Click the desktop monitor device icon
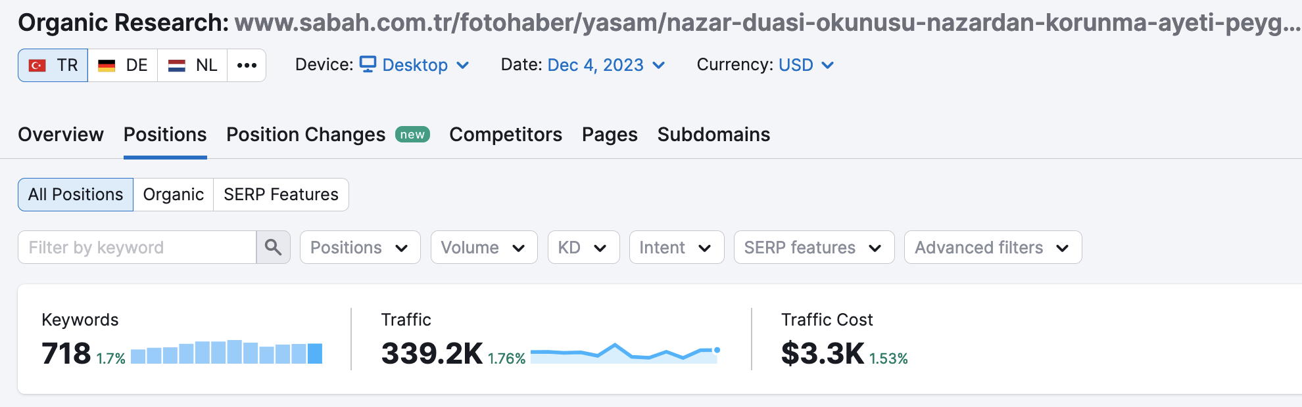This screenshot has width=1302, height=407. click(x=368, y=64)
